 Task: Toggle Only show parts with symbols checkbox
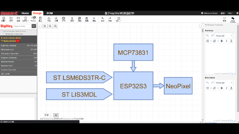pos(2,31)
